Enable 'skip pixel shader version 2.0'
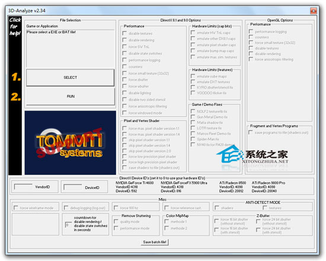The image size is (326, 261). click(x=124, y=151)
